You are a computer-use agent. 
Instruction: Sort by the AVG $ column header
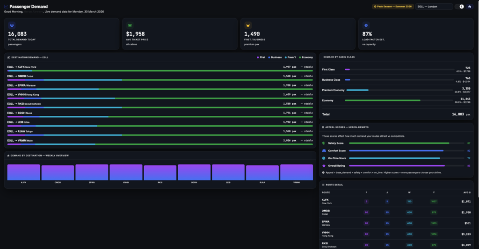pyautogui.click(x=466, y=192)
